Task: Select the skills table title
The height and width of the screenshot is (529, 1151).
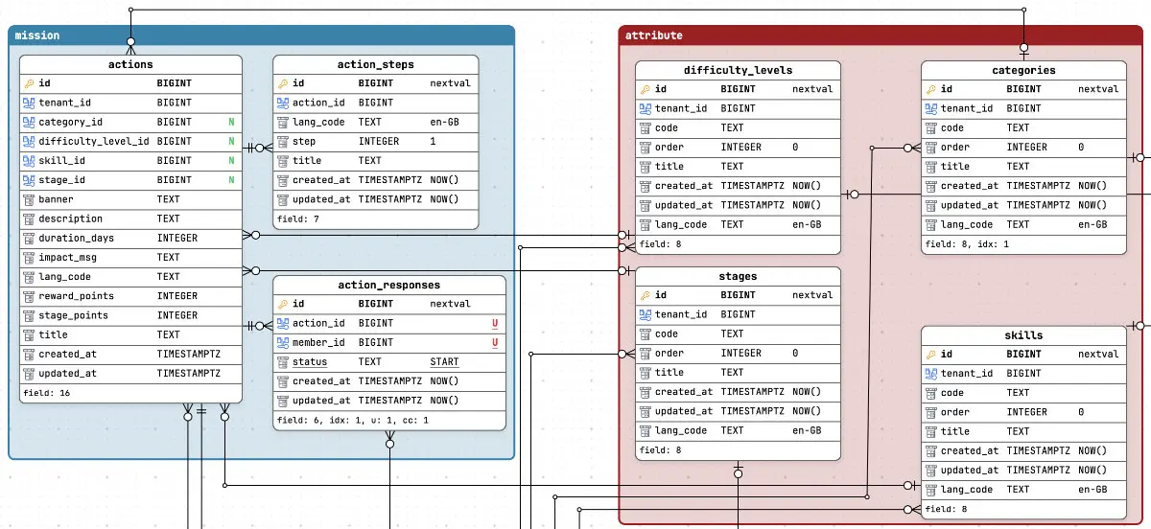Action: click(1023, 335)
